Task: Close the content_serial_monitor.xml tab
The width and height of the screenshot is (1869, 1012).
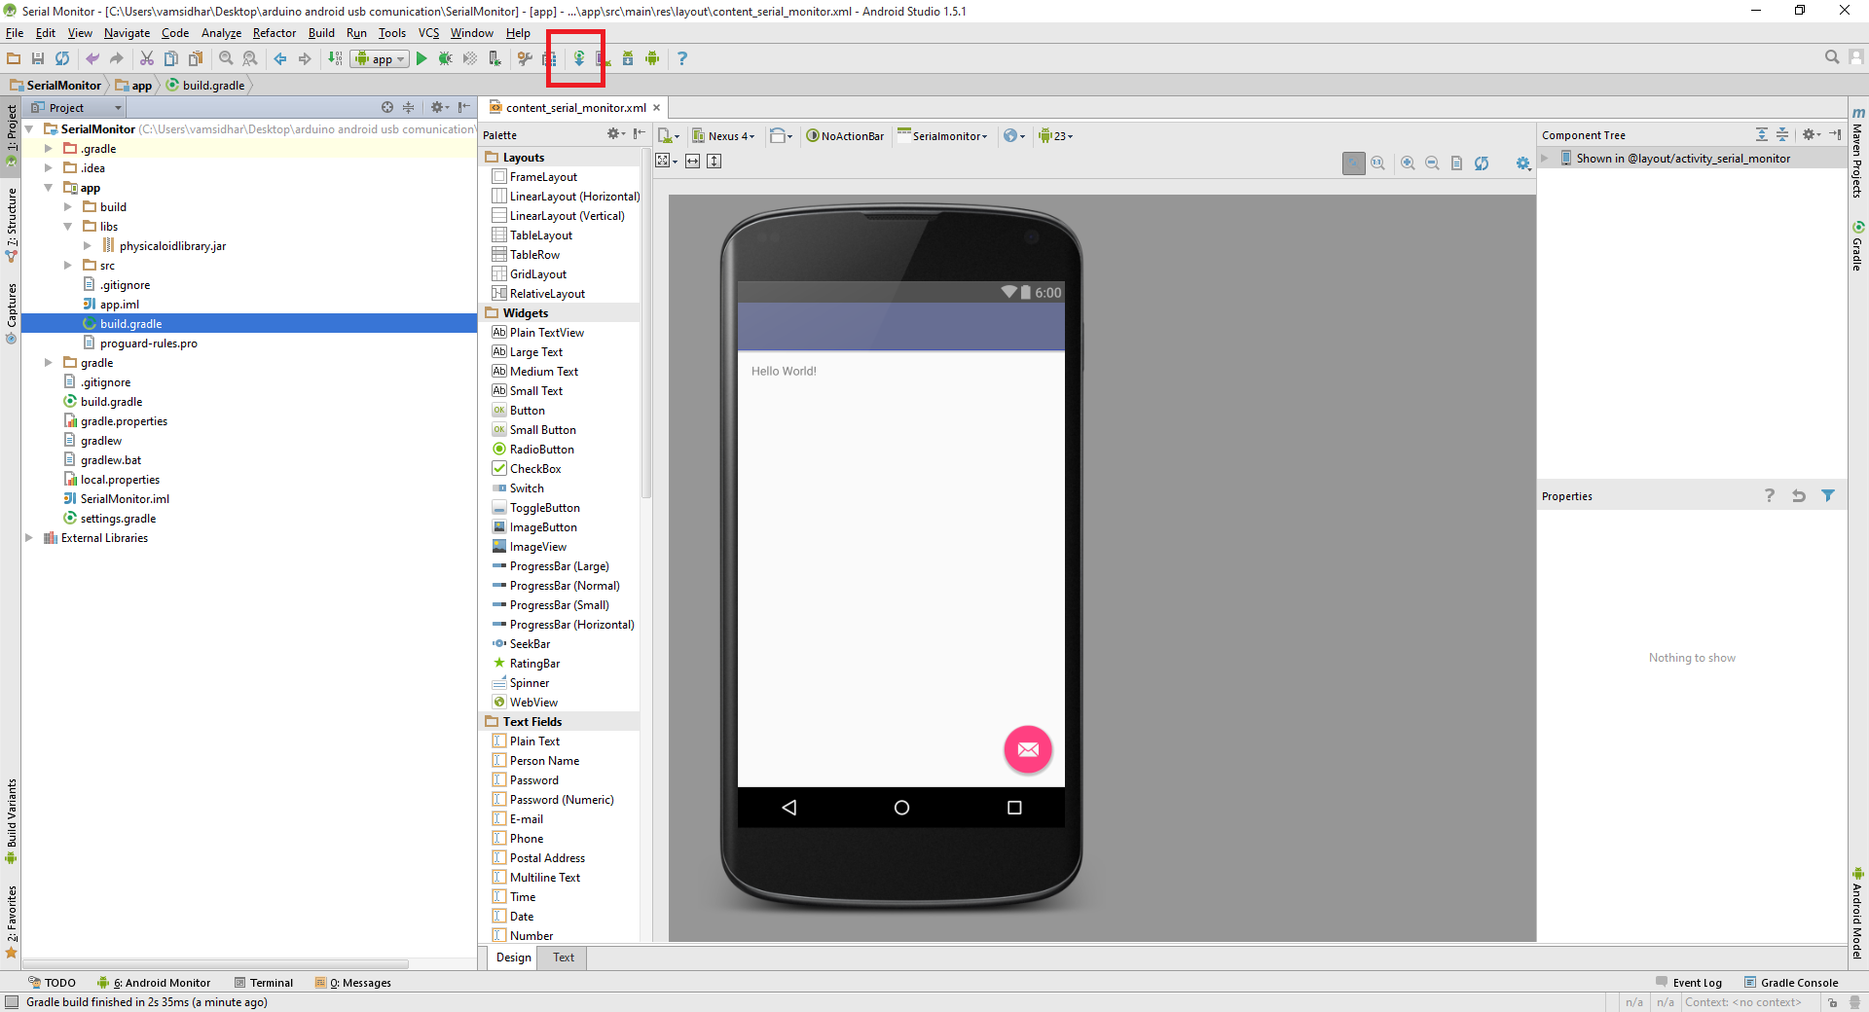Action: tap(657, 108)
